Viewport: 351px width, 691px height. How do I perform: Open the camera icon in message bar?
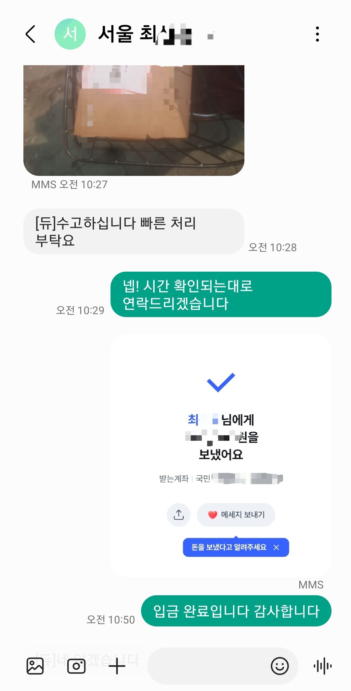[x=76, y=666]
